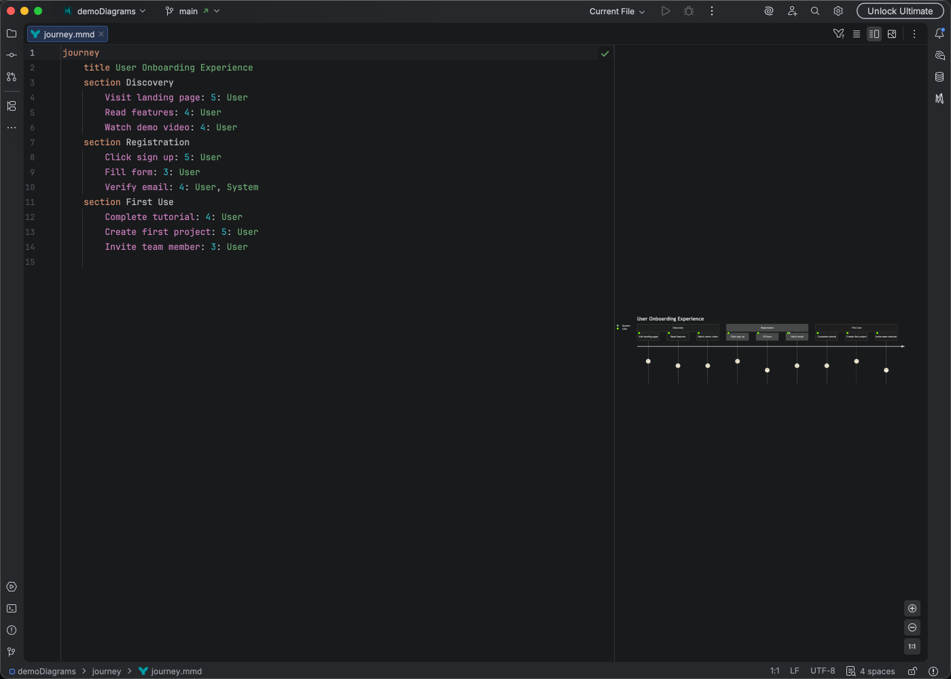Open the Database panel on the right sidebar
Screen dimensions: 951x679
click(x=941, y=77)
